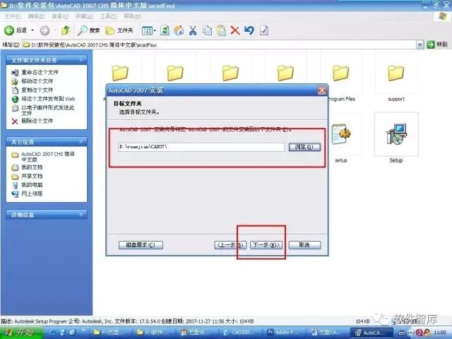Viewport: 452px width, 339px height.
Task: Open the 查看 menu
Action: [x=60, y=16]
